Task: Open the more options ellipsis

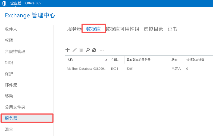Action: point(102,50)
